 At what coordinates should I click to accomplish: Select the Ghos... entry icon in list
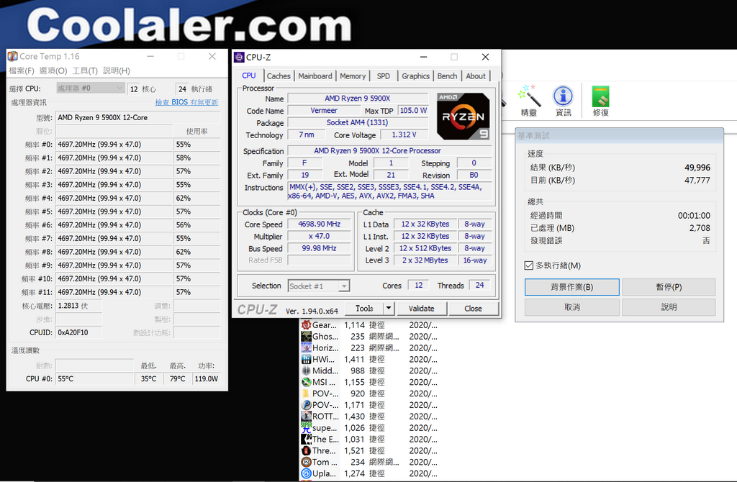(306, 337)
